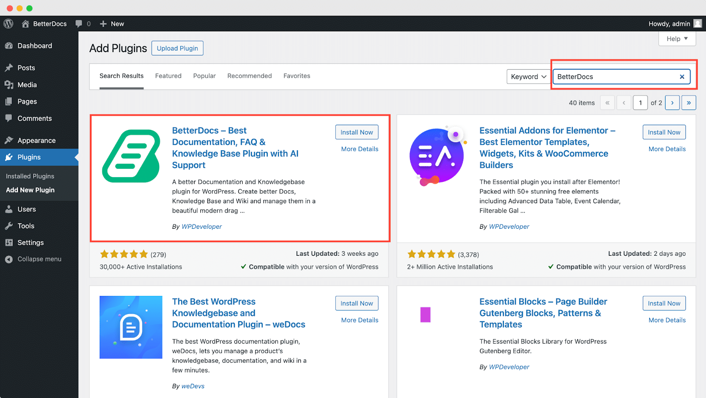Open Pages from the sidebar
The image size is (706, 398).
click(26, 101)
